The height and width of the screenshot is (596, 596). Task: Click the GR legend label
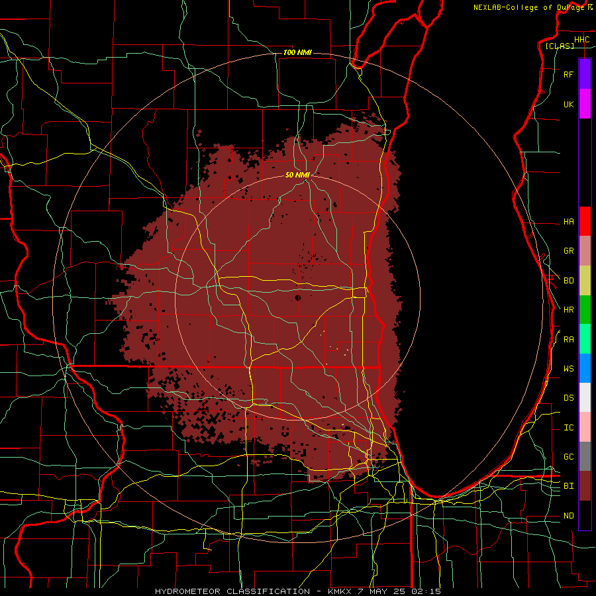point(569,251)
